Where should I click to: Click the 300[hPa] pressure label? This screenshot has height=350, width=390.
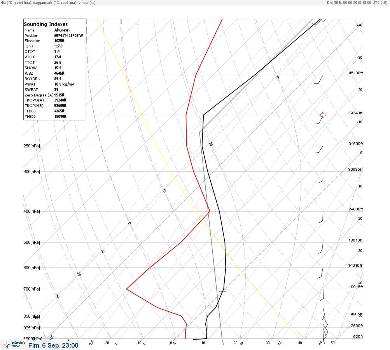31,171
